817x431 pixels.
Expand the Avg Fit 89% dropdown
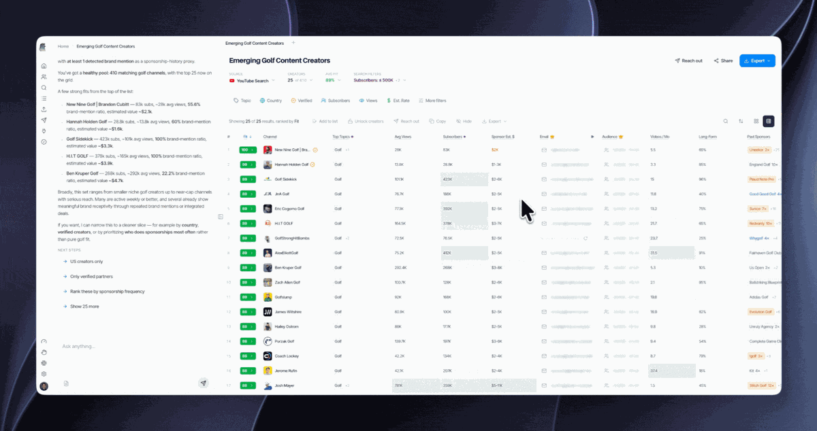(x=334, y=80)
